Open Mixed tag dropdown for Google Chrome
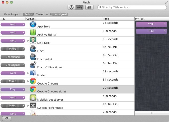169x122 pixels. click(x=13, y=81)
